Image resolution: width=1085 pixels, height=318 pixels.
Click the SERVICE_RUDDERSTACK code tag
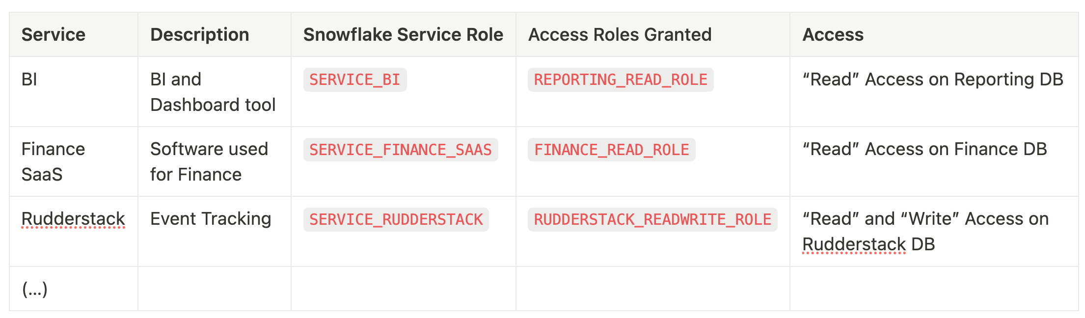(396, 219)
